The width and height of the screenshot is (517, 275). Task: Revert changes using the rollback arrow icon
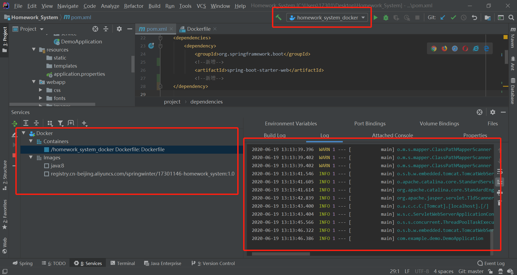pos(474,17)
